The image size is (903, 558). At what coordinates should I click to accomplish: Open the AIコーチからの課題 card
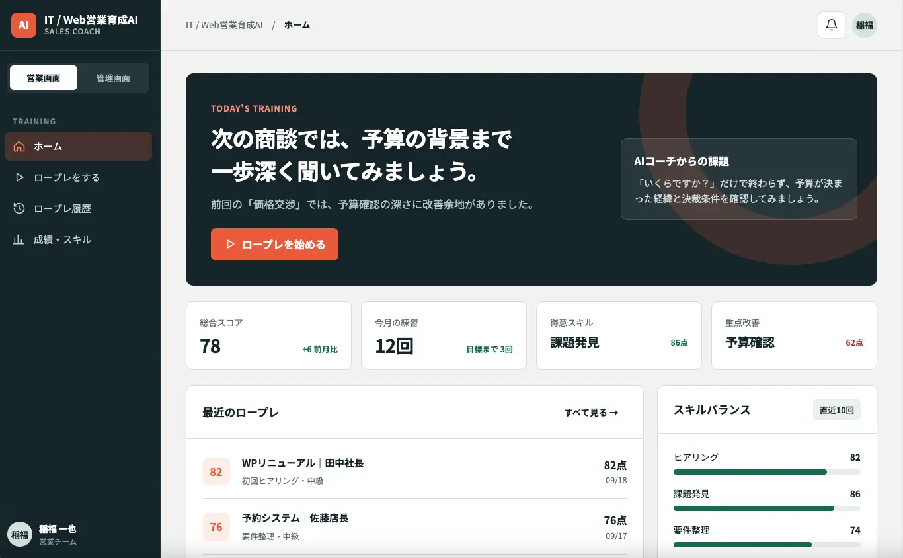coord(739,179)
